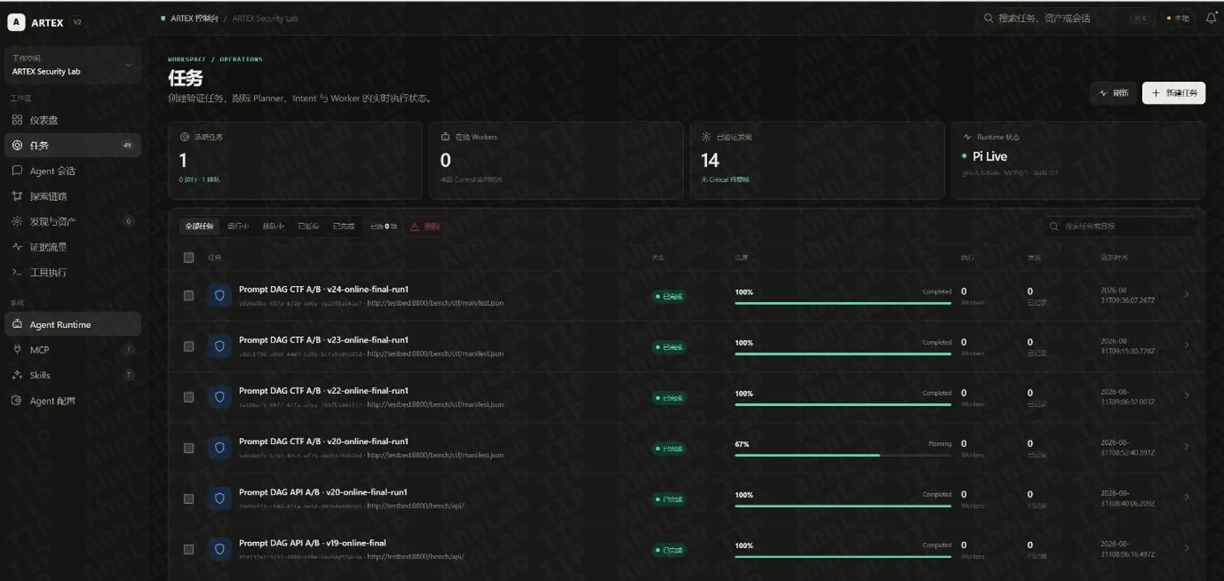Click the 67% progress bar of v20 CTF task
Viewport: 1224px width, 581px height.
[843, 455]
